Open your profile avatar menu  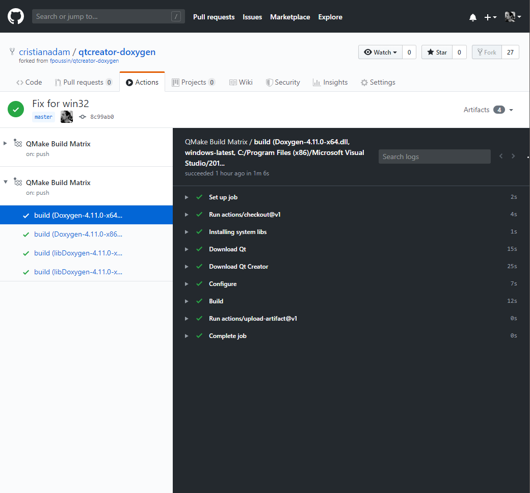512,17
